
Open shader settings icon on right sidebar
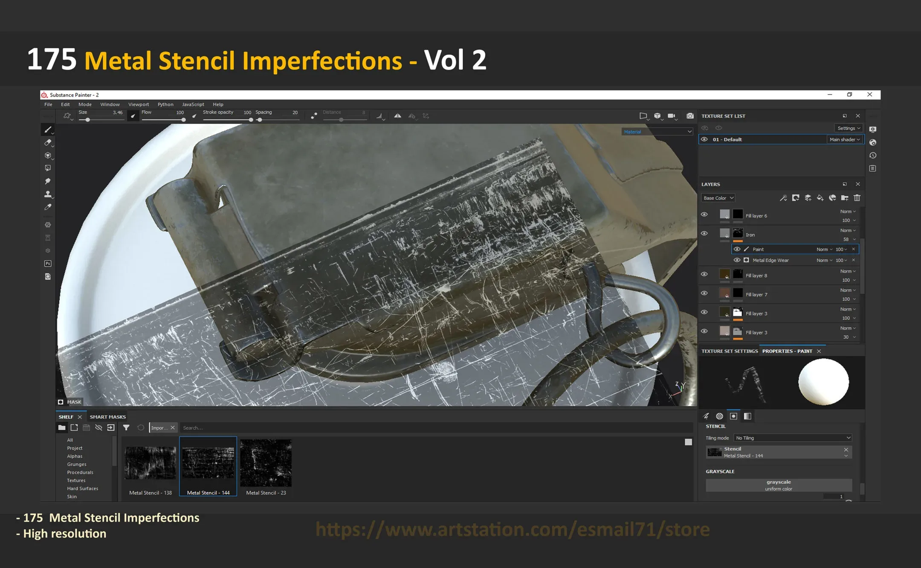[x=873, y=142]
